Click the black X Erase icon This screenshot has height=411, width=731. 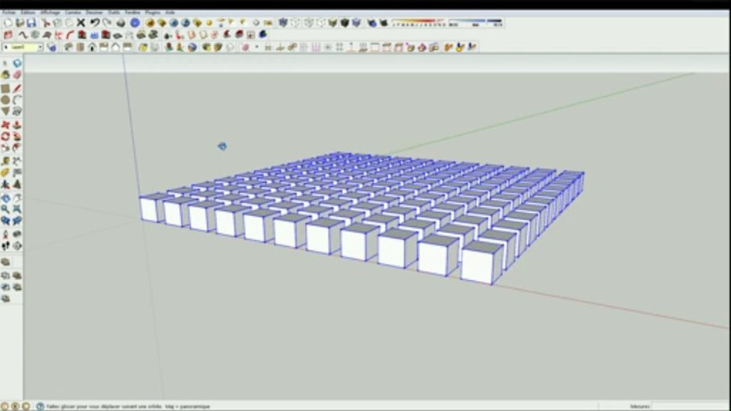coord(81,23)
